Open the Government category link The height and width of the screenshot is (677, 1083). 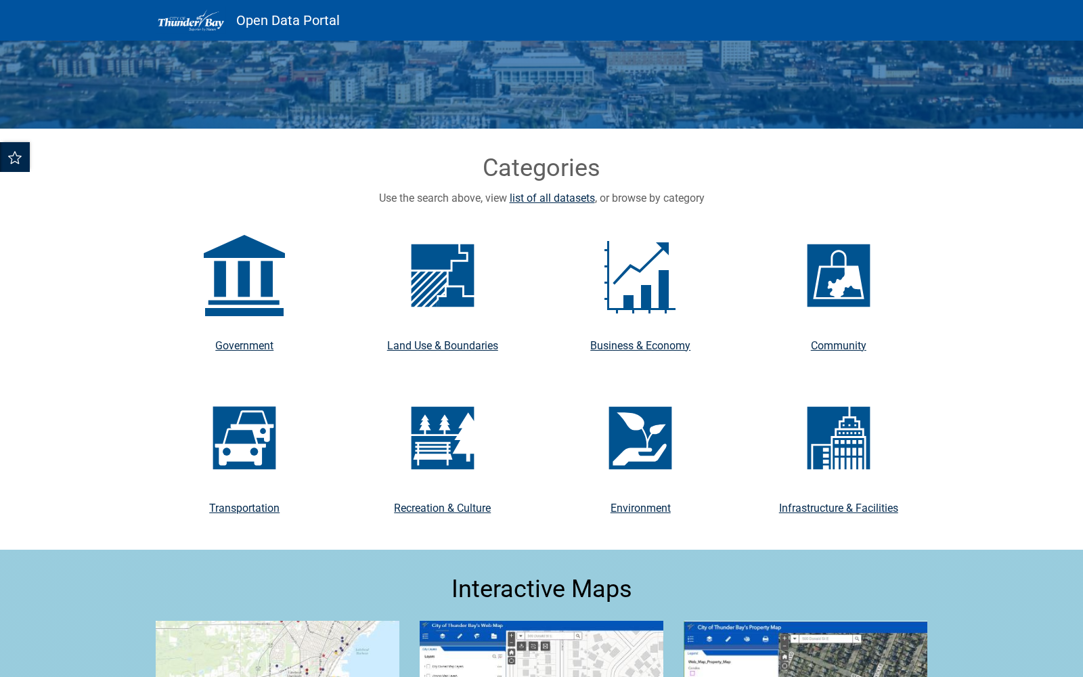click(x=244, y=345)
